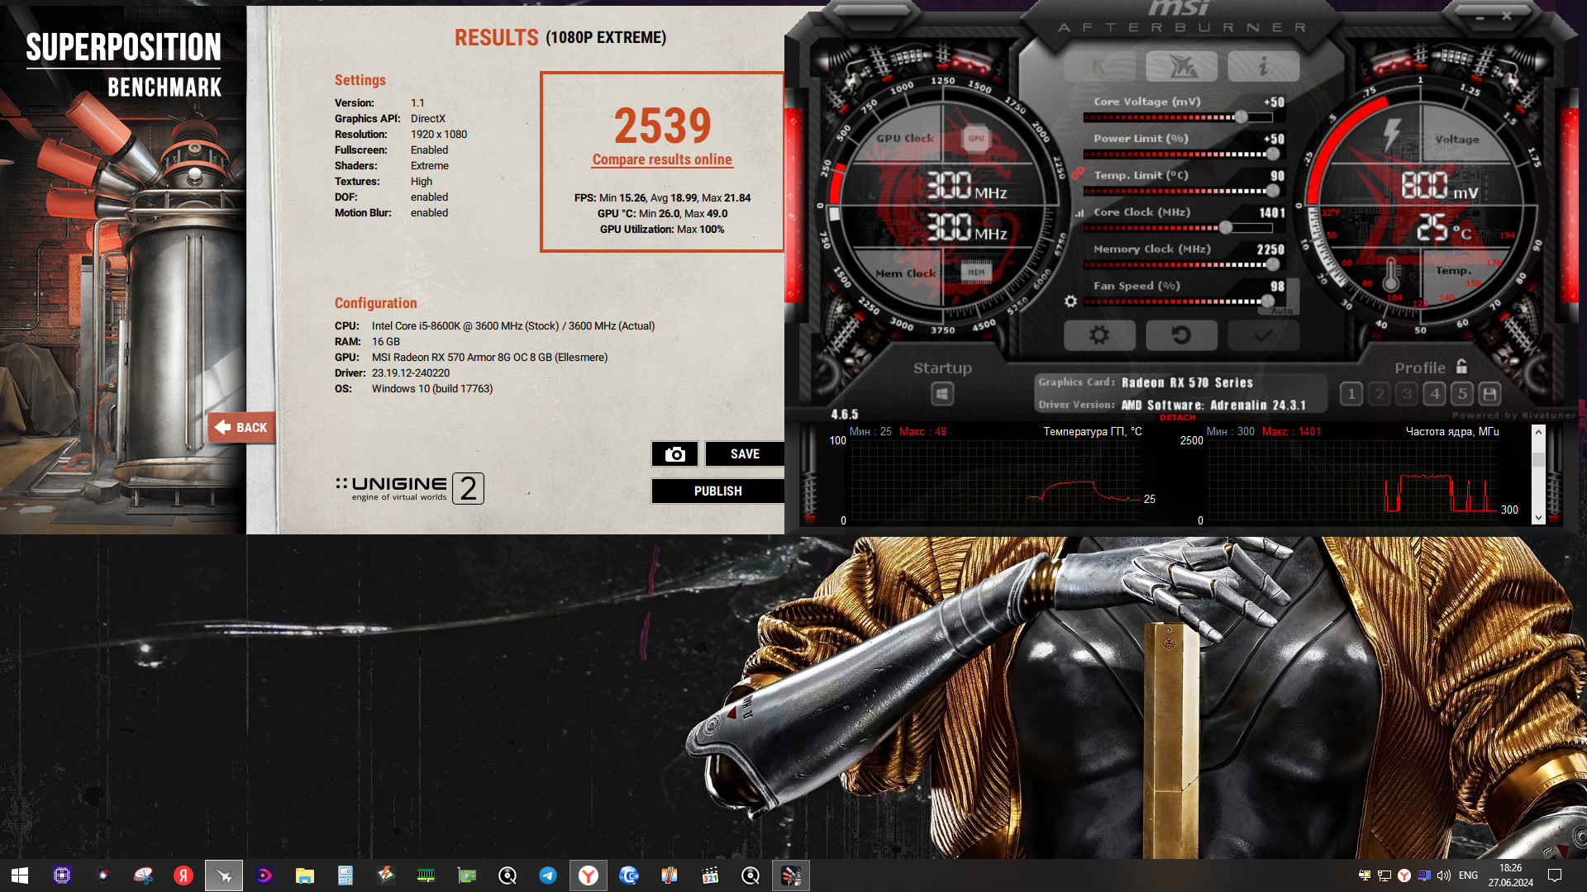
Task: Toggle the Startup Windows button
Action: pos(941,394)
